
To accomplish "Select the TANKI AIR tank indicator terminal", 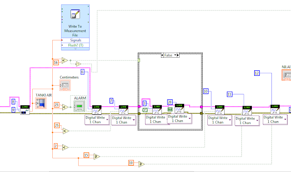I will point(41,103).
